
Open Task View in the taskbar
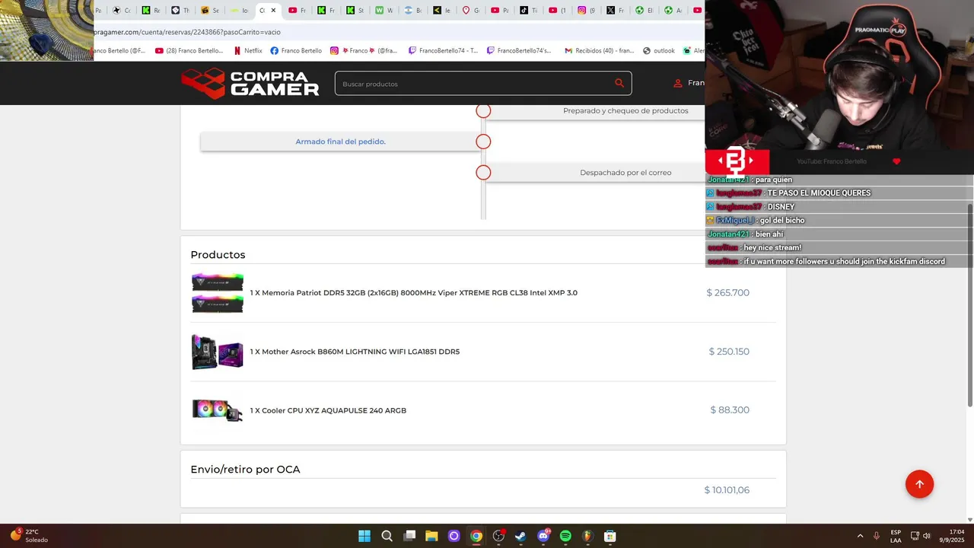click(409, 537)
